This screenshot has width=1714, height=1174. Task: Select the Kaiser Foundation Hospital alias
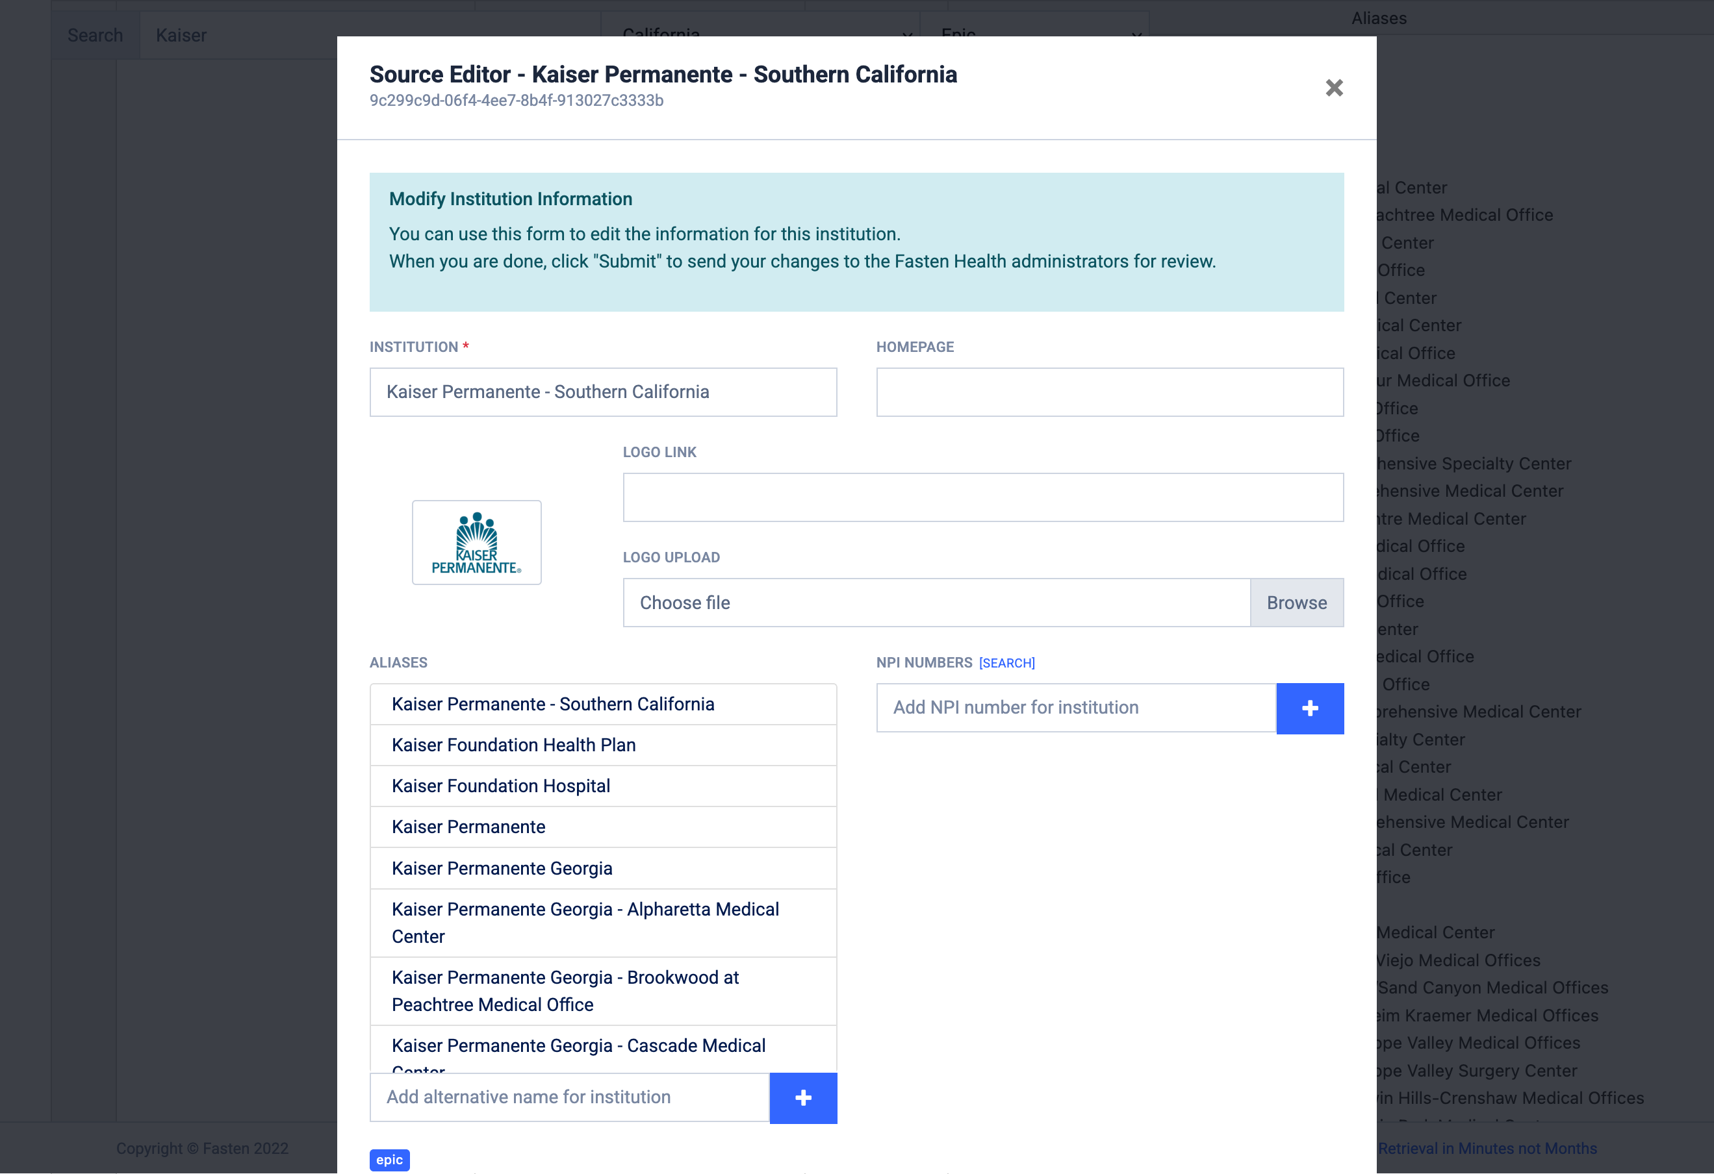pyautogui.click(x=602, y=786)
